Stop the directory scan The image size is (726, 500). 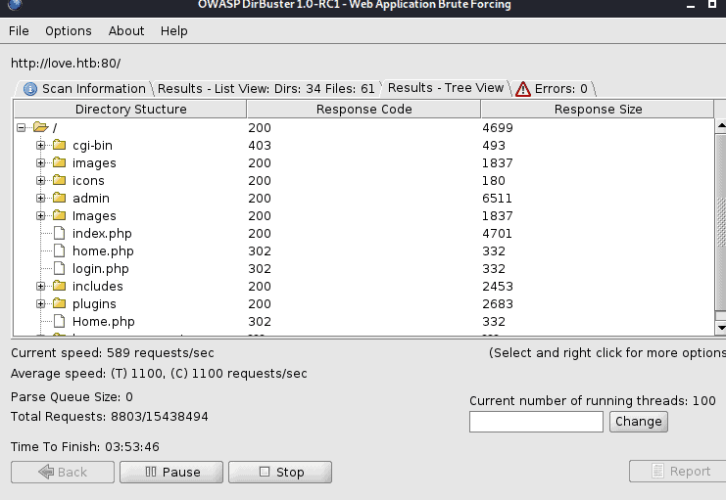click(280, 472)
